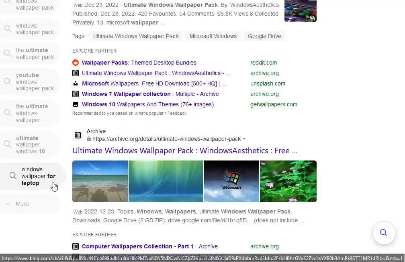This screenshot has height=262, width=405.
Task: Click unsplash.com domain text
Action: tap(268, 83)
